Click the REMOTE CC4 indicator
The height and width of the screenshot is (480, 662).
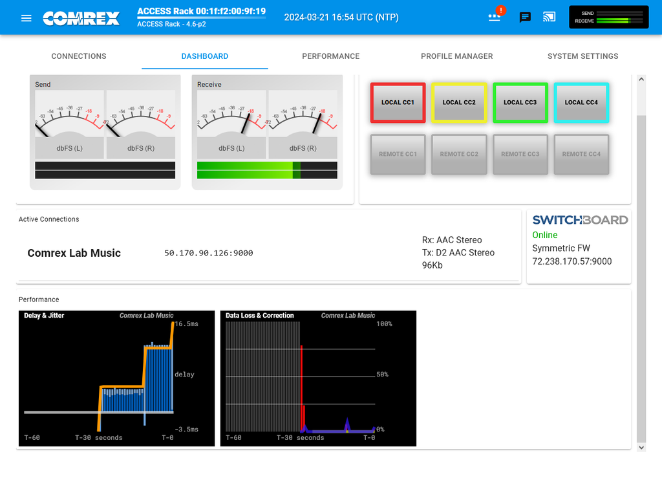581,154
